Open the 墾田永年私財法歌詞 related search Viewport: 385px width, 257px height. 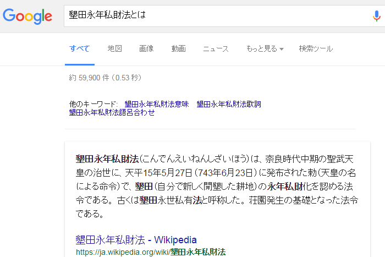pos(229,103)
